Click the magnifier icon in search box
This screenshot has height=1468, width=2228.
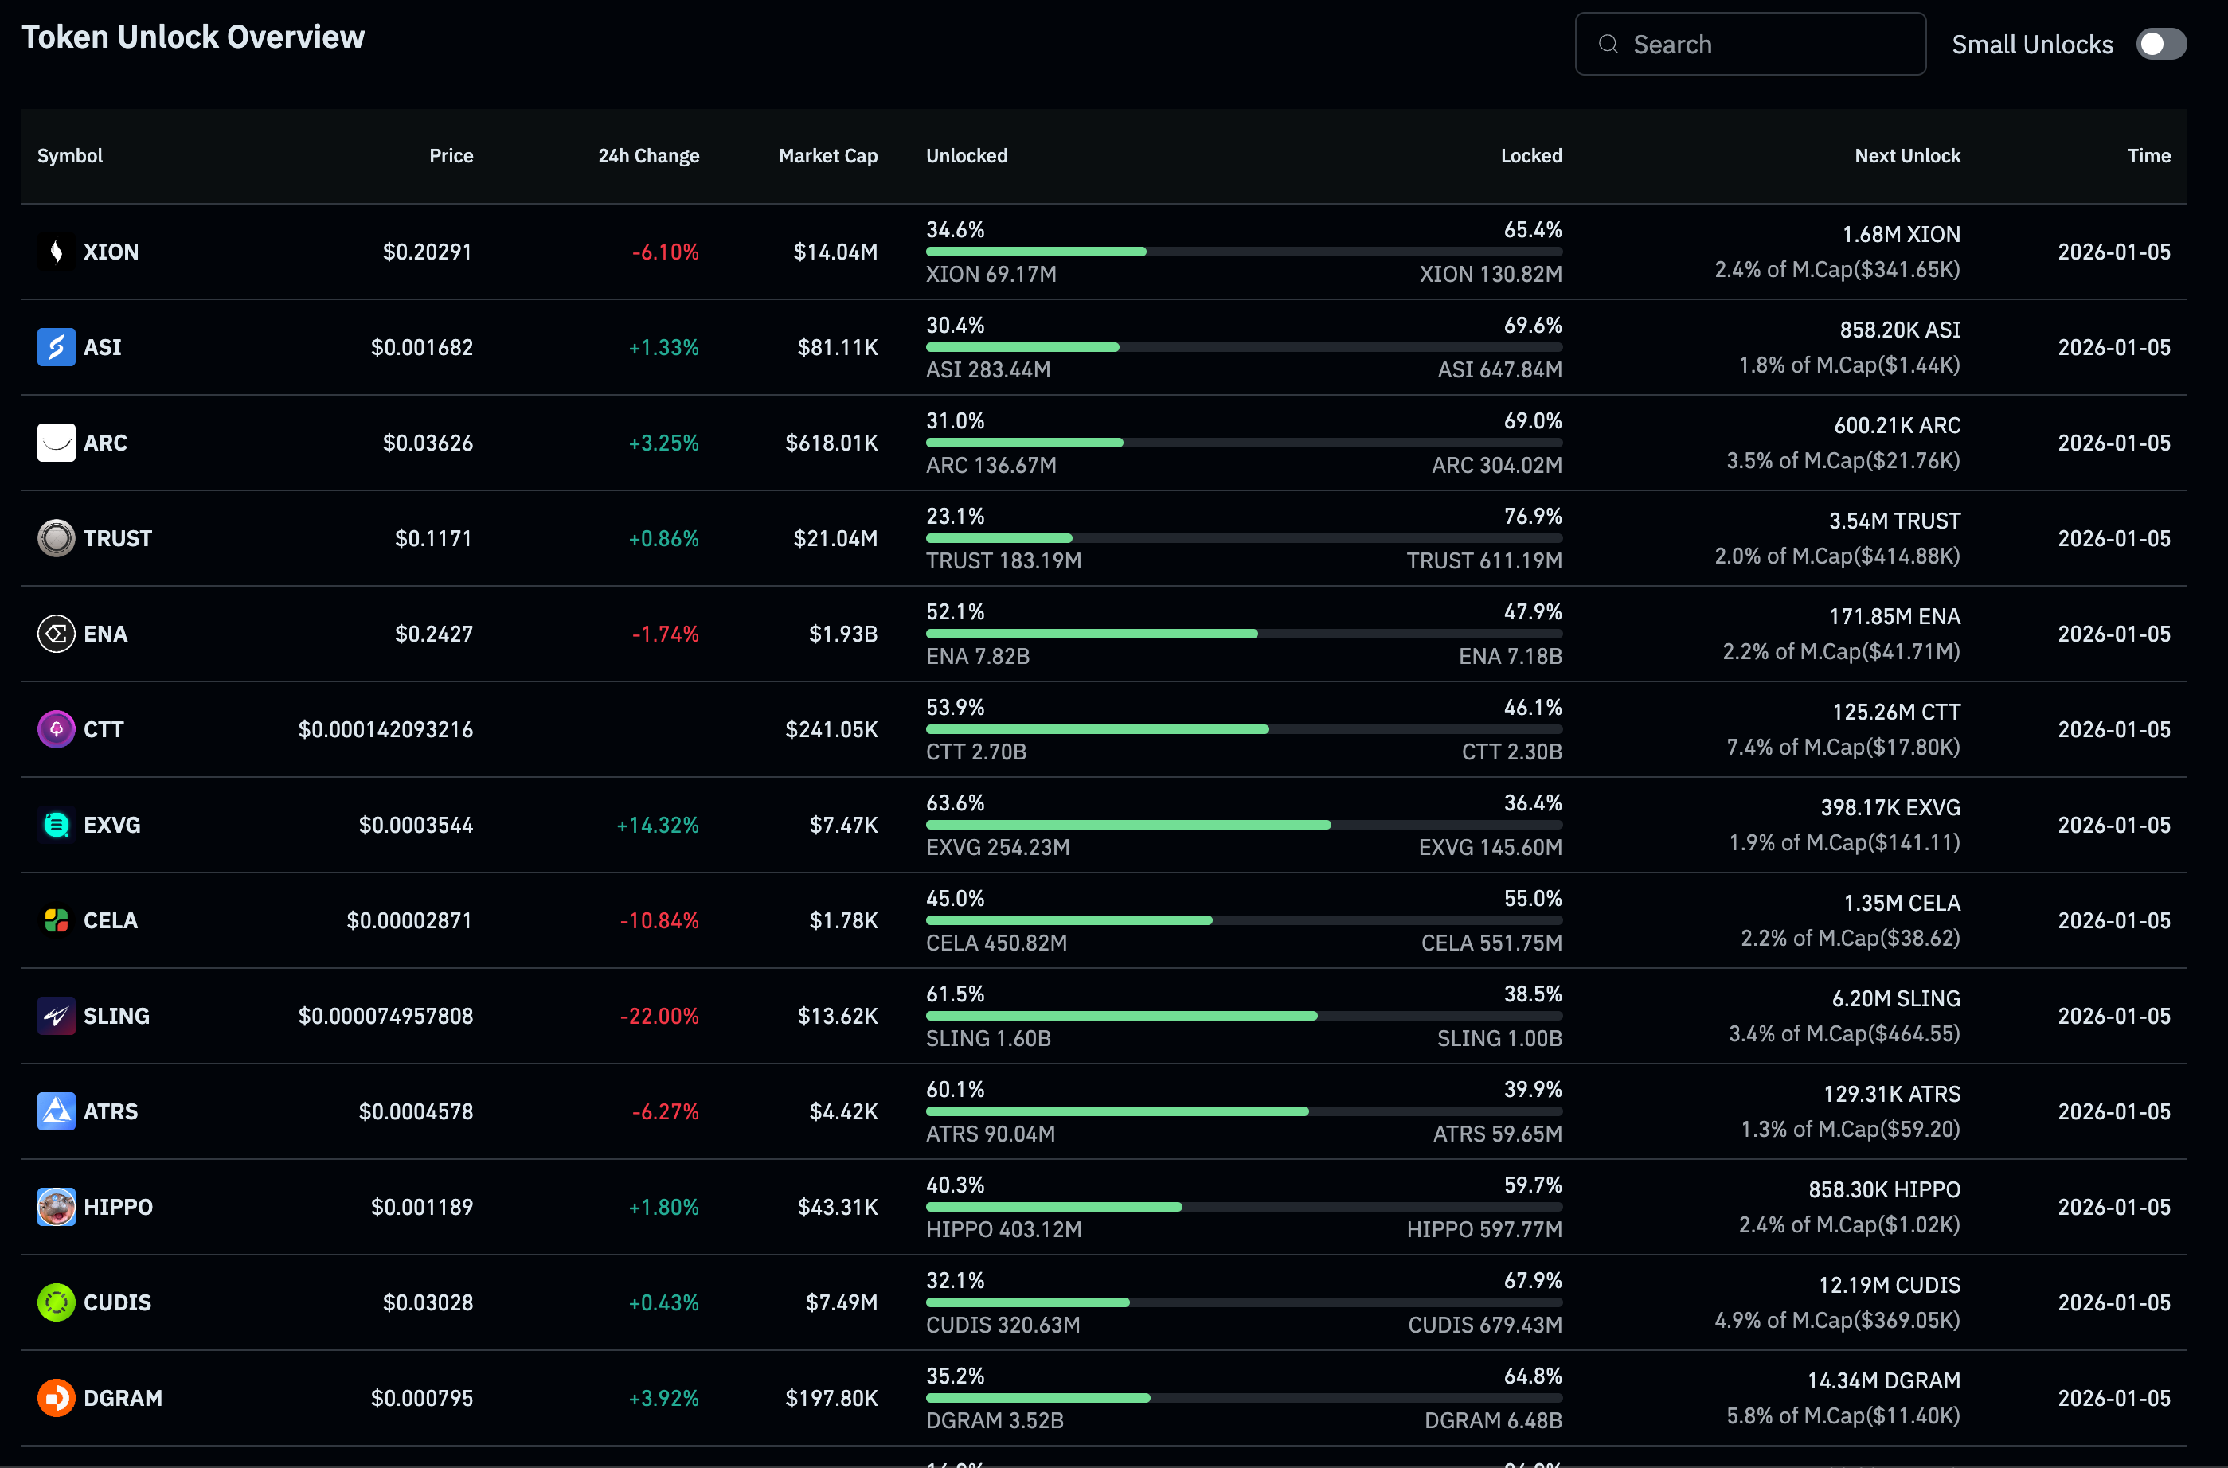coord(1608,44)
